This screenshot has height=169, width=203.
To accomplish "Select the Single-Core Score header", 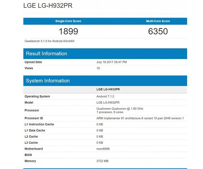I will (68, 21).
